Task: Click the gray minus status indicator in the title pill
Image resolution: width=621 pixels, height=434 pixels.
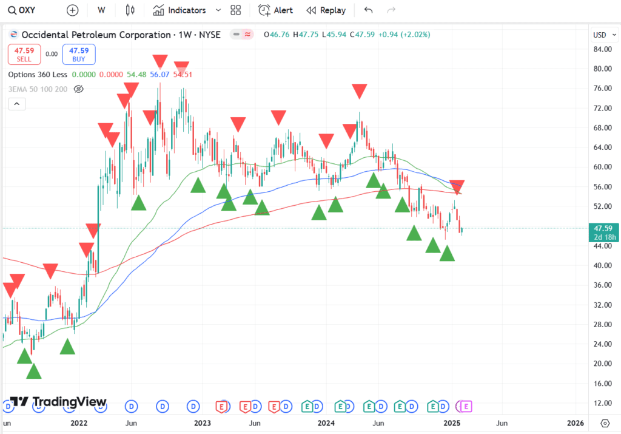Action: tap(237, 35)
